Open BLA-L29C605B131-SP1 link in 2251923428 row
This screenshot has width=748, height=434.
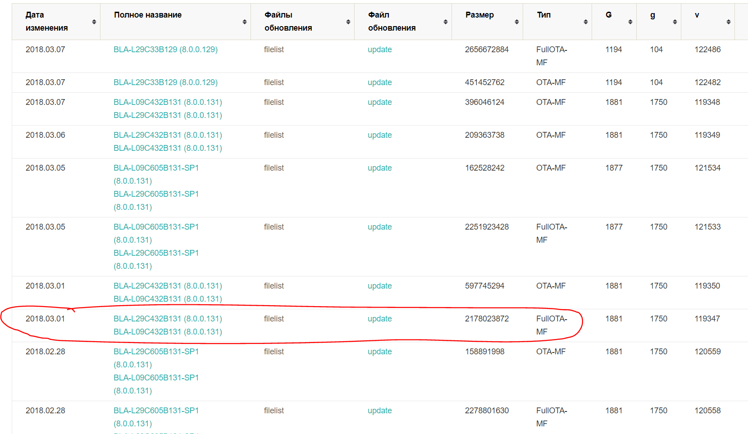pyautogui.click(x=156, y=259)
